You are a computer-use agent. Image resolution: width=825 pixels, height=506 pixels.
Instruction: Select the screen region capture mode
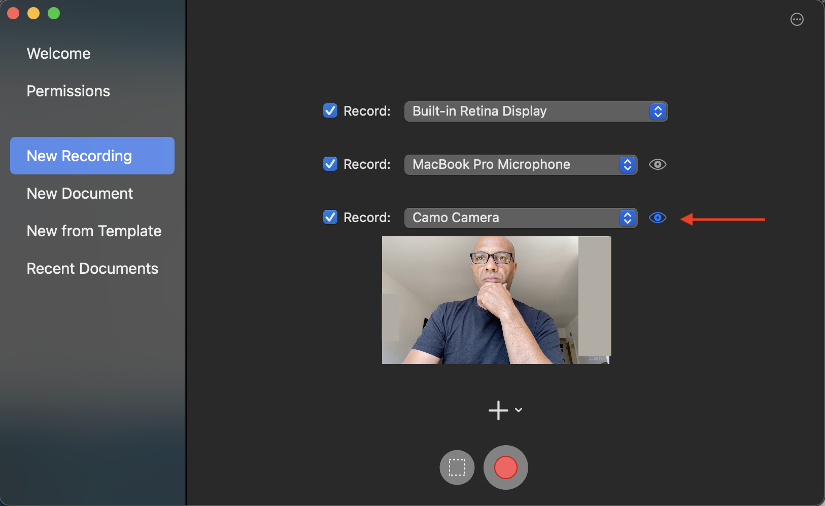[x=456, y=467]
